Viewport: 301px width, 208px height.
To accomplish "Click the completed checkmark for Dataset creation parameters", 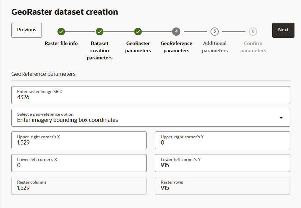I will (x=99, y=31).
